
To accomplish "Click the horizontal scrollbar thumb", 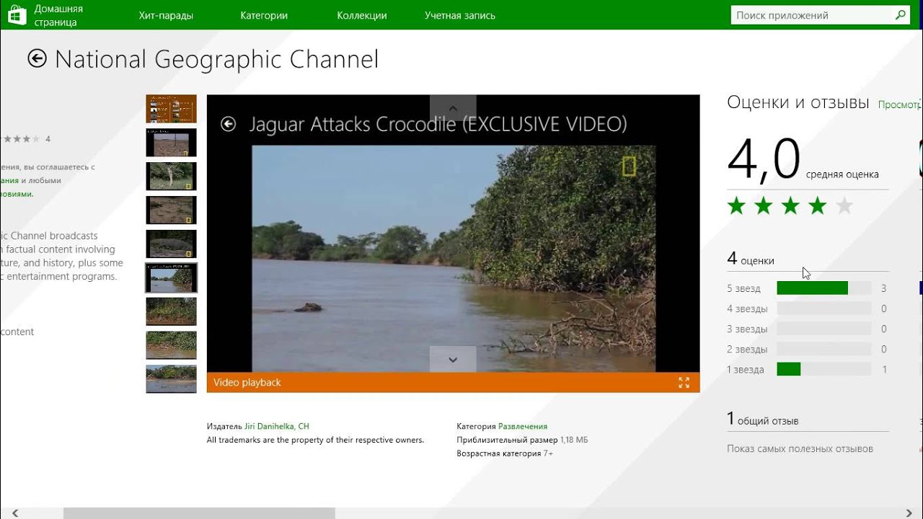I will click(x=199, y=513).
